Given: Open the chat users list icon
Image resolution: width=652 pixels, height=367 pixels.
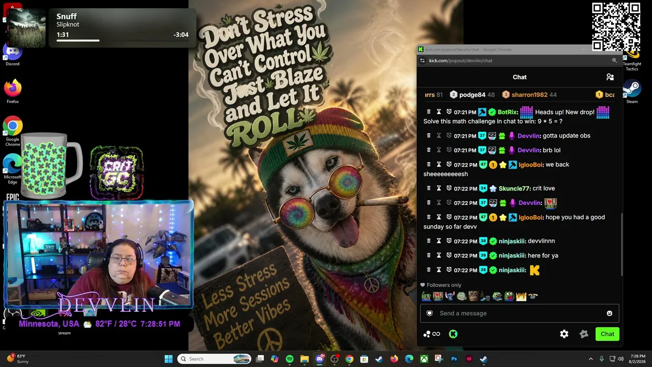Looking at the screenshot, I should (610, 77).
